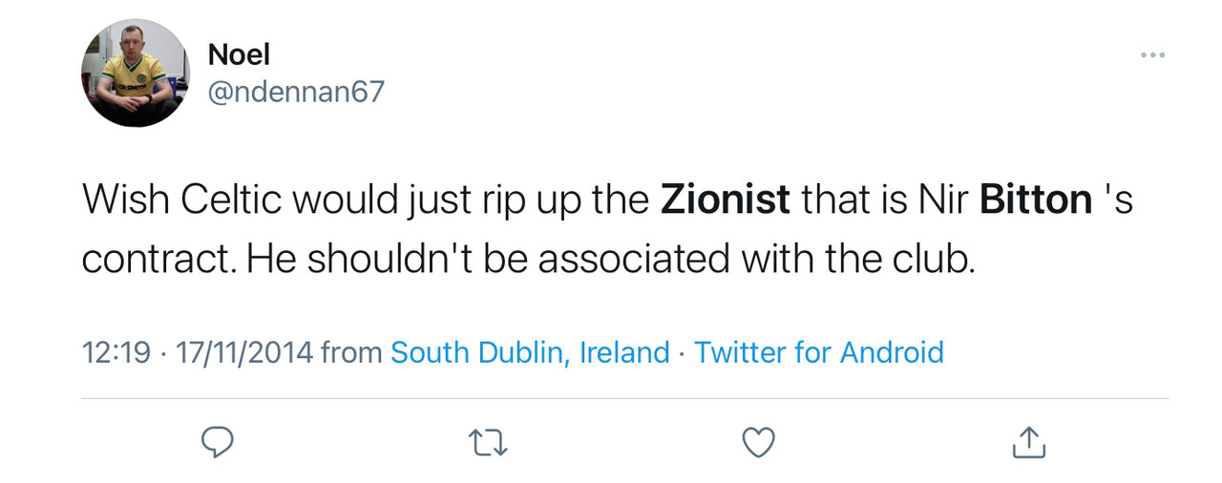Open the South Dublin, Ireland location link
The image size is (1222, 483).
point(530,352)
